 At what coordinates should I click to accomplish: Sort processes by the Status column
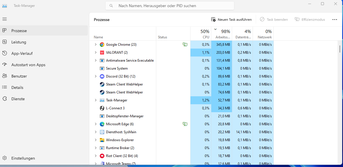173,34
